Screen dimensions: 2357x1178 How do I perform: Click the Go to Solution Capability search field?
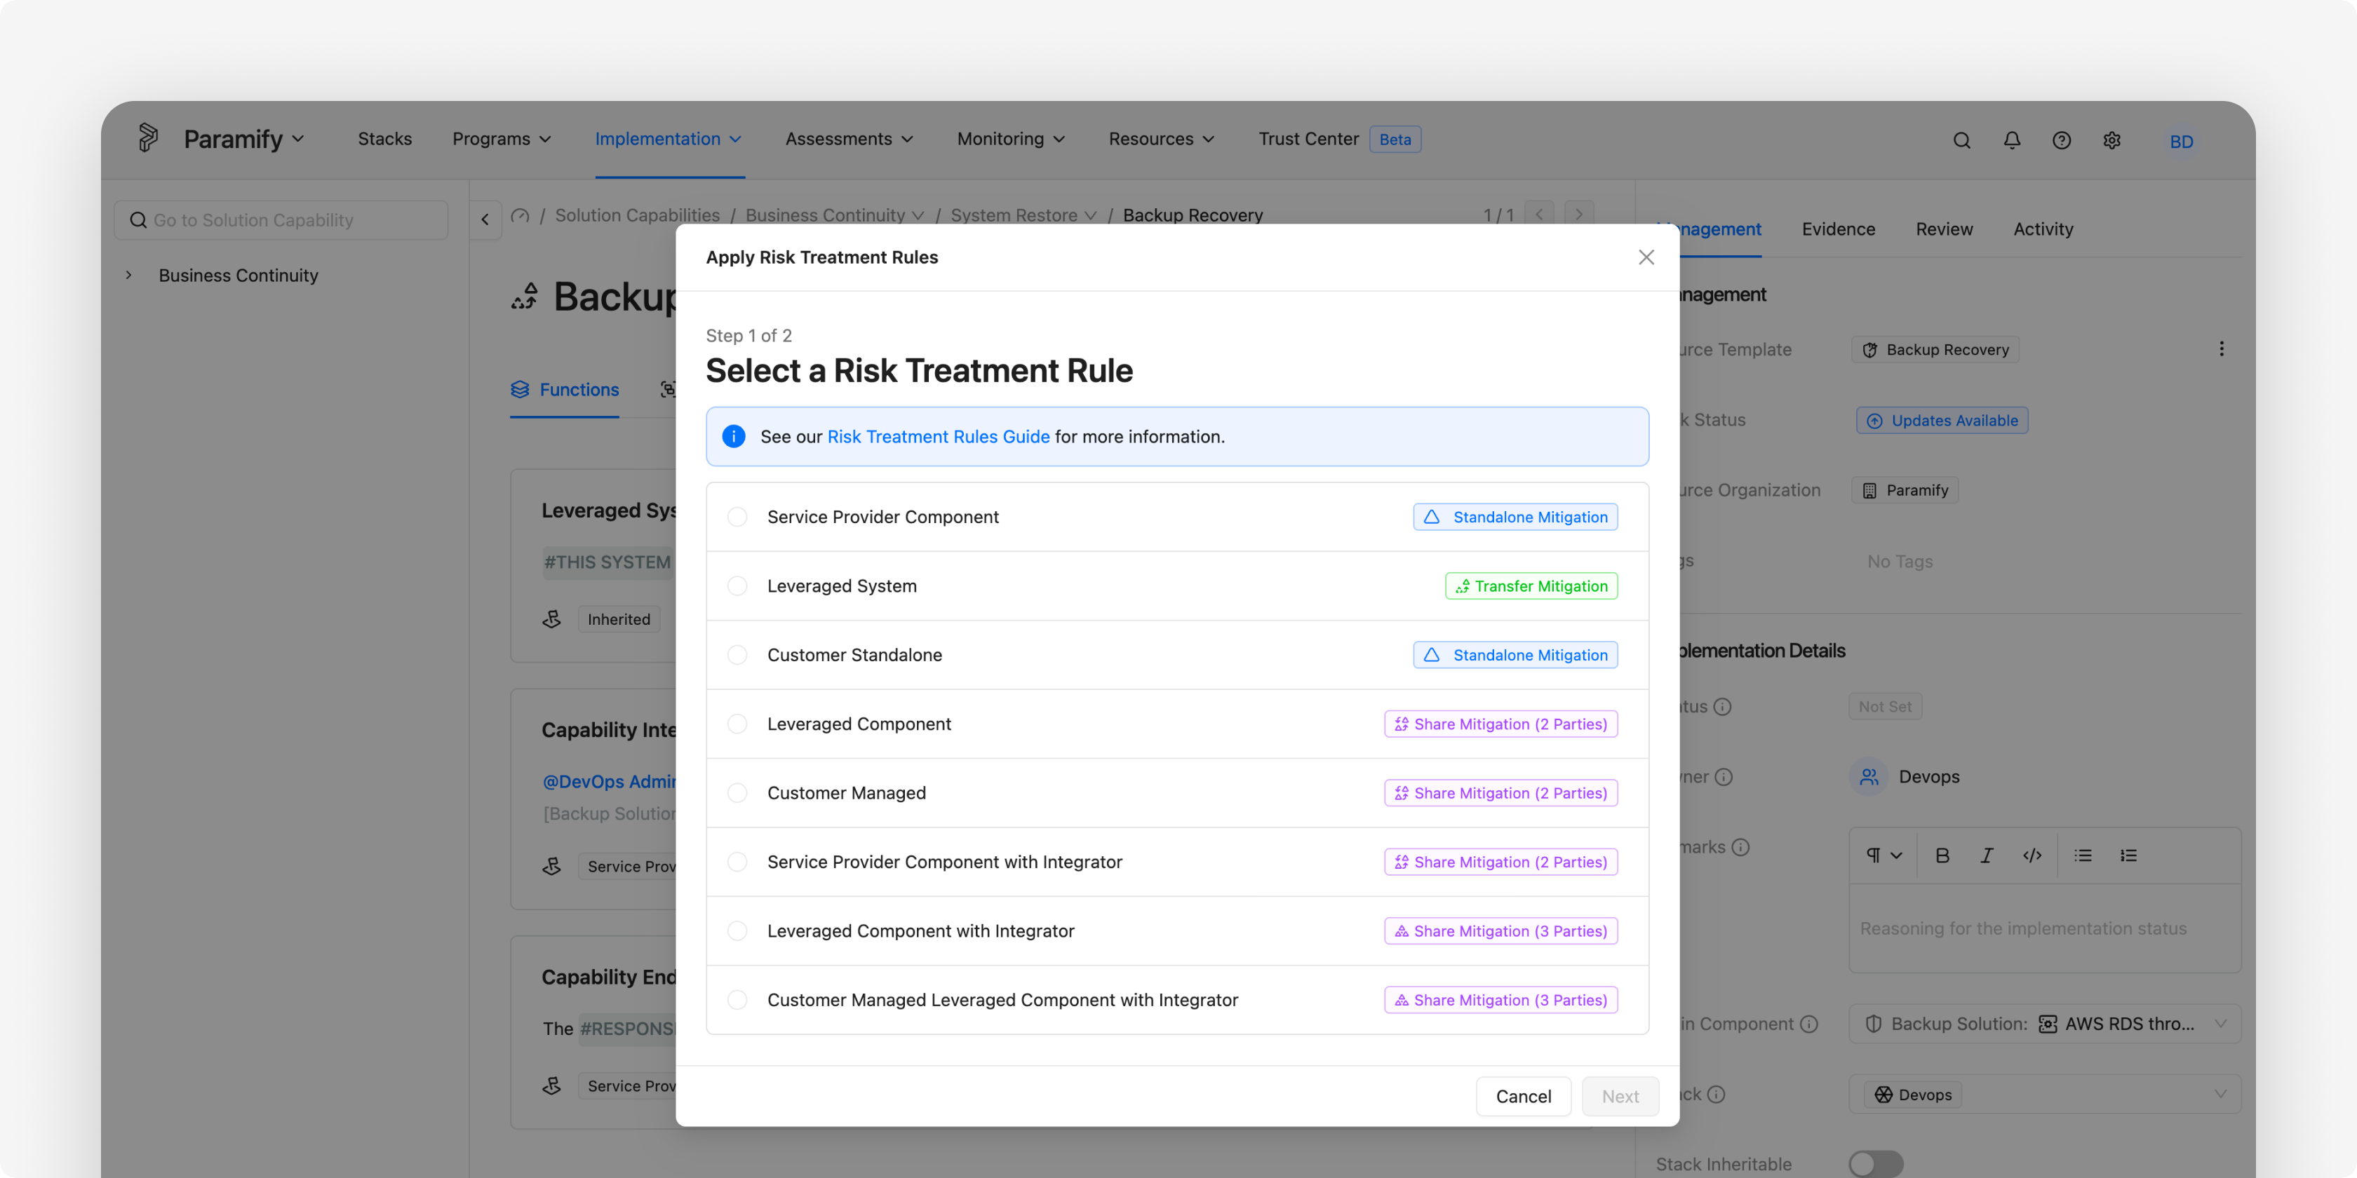pyautogui.click(x=281, y=219)
